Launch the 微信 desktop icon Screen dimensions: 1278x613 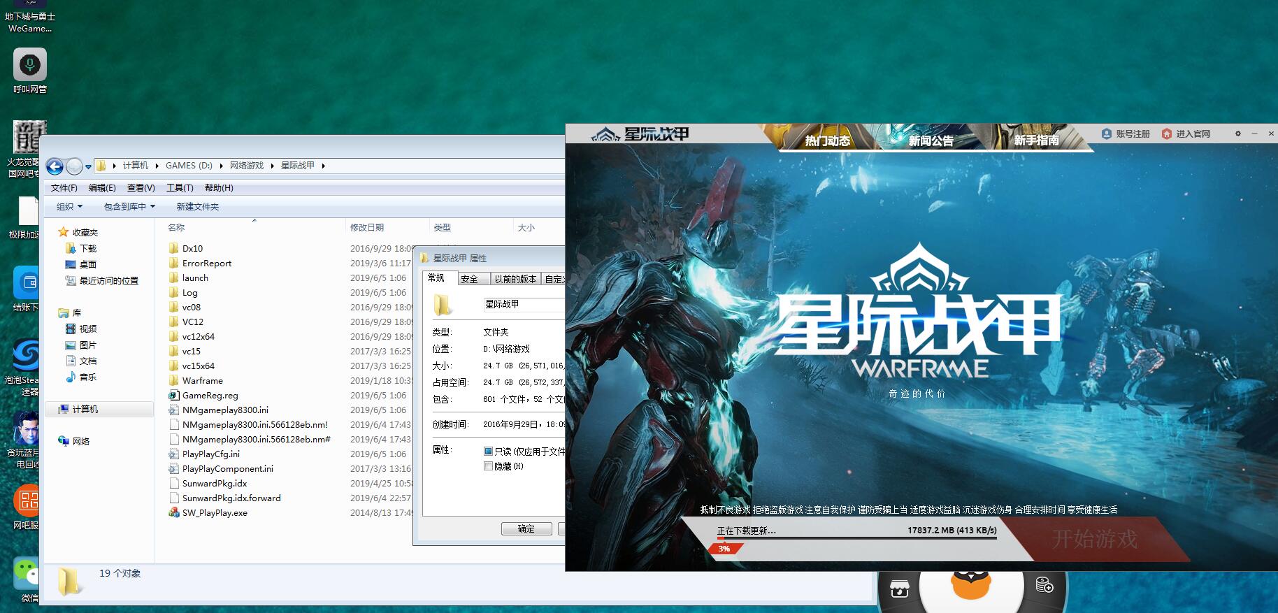pyautogui.click(x=27, y=580)
